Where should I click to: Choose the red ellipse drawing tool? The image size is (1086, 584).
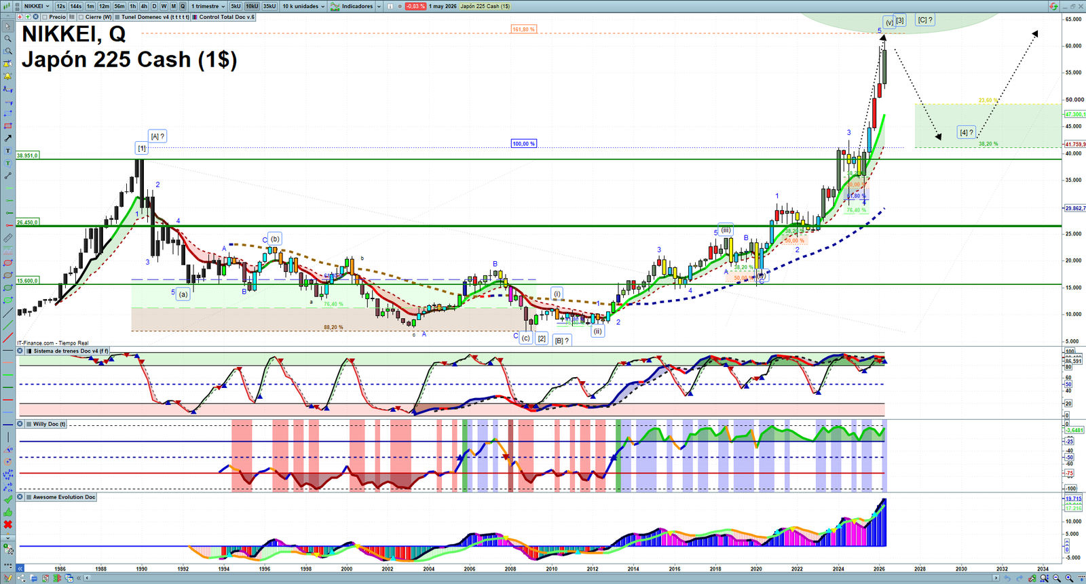7,263
